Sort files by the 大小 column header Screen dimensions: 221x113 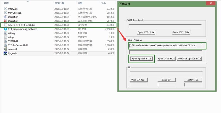pyautogui.click(x=103, y=3)
